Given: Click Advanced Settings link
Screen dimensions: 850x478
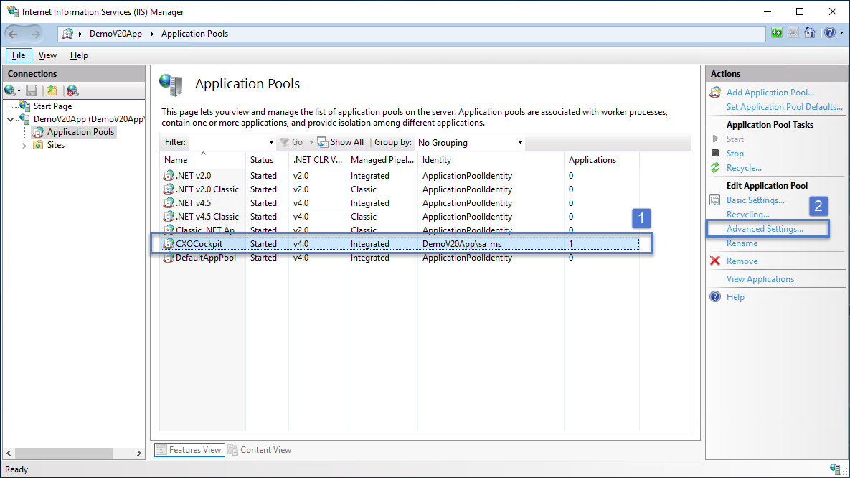Looking at the screenshot, I should click(765, 229).
